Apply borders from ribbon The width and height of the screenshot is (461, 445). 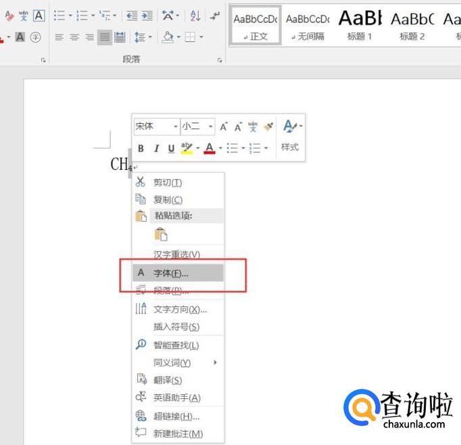190,37
